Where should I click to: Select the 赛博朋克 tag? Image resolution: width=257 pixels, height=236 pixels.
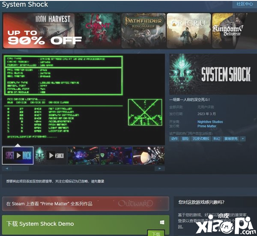(231, 139)
